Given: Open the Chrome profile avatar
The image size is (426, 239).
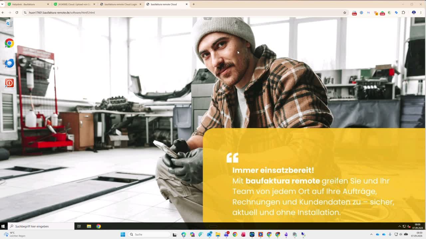Looking at the screenshot, I should pyautogui.click(x=414, y=13).
